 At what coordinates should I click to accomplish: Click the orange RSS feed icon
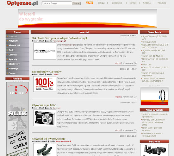90,3
